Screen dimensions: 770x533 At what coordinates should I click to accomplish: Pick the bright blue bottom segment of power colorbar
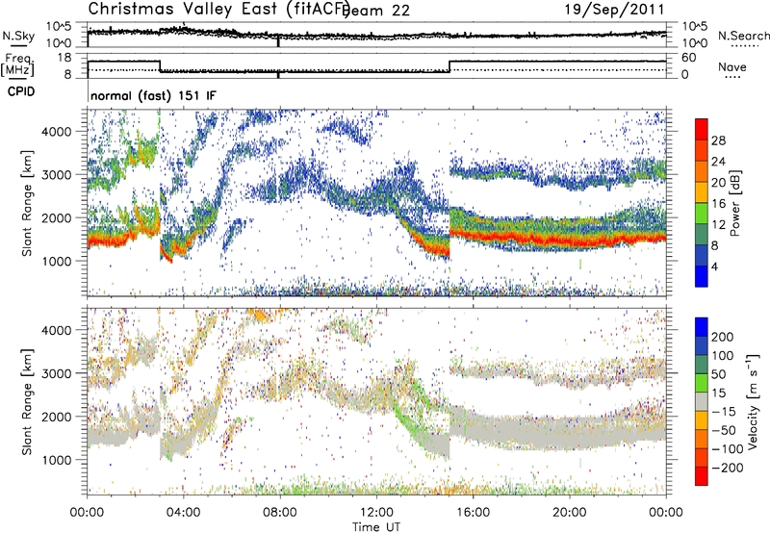[702, 276]
